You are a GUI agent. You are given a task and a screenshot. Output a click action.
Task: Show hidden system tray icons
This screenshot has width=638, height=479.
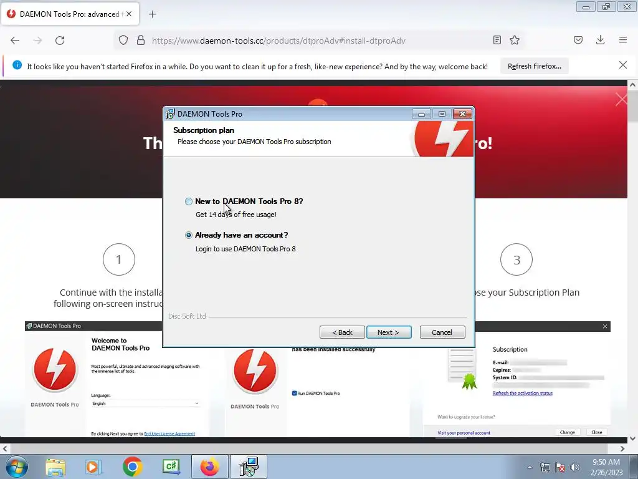click(x=530, y=467)
